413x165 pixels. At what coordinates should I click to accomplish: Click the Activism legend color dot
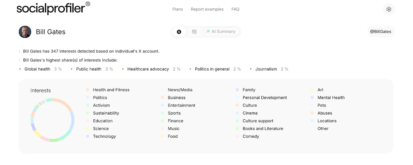(x=87, y=105)
